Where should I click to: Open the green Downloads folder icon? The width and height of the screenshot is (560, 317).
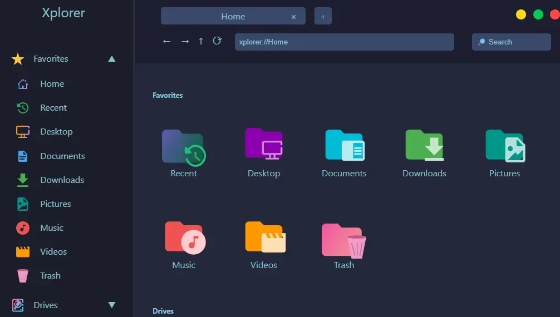click(x=425, y=145)
